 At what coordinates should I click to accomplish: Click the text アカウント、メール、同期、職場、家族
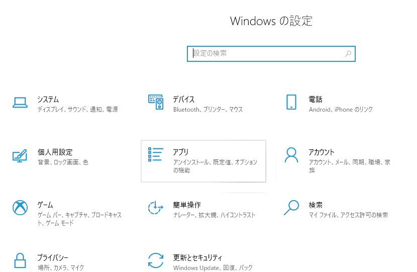point(350,166)
